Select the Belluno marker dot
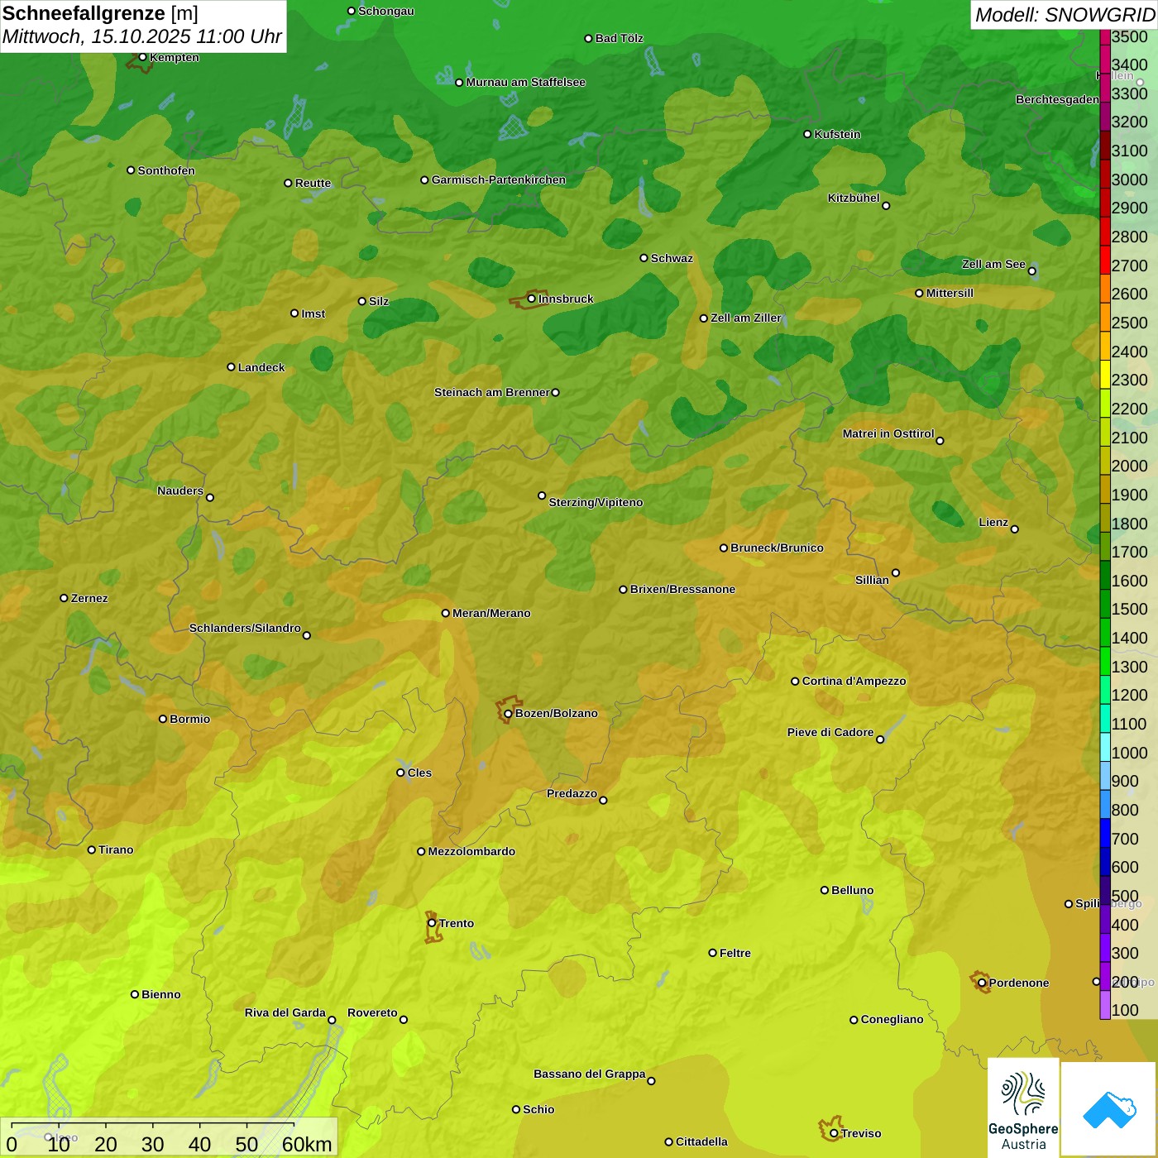 (x=825, y=890)
